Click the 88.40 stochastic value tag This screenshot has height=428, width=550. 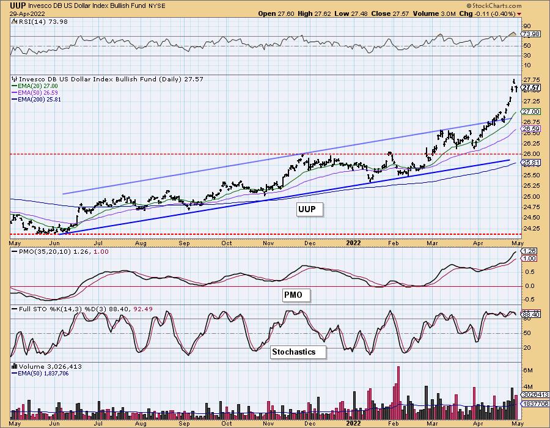[x=531, y=315]
